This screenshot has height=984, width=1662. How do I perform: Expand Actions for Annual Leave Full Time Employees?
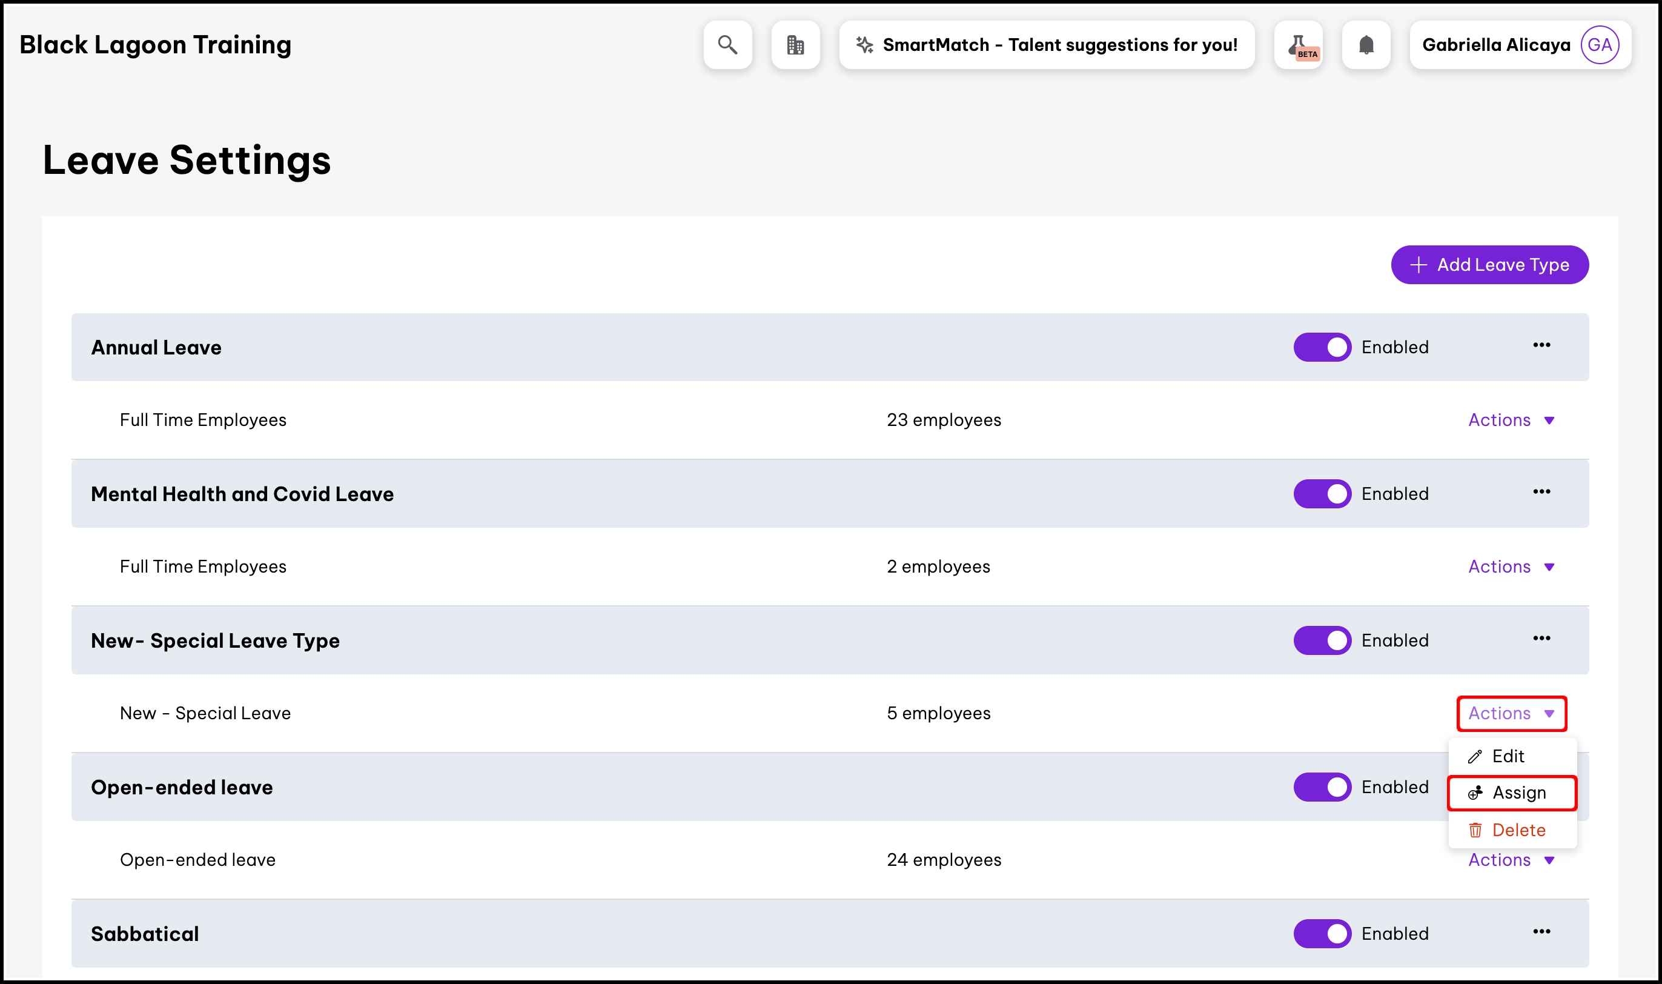tap(1511, 421)
